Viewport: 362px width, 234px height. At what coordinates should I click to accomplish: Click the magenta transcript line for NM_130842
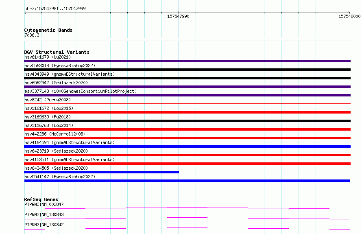coord(187,228)
